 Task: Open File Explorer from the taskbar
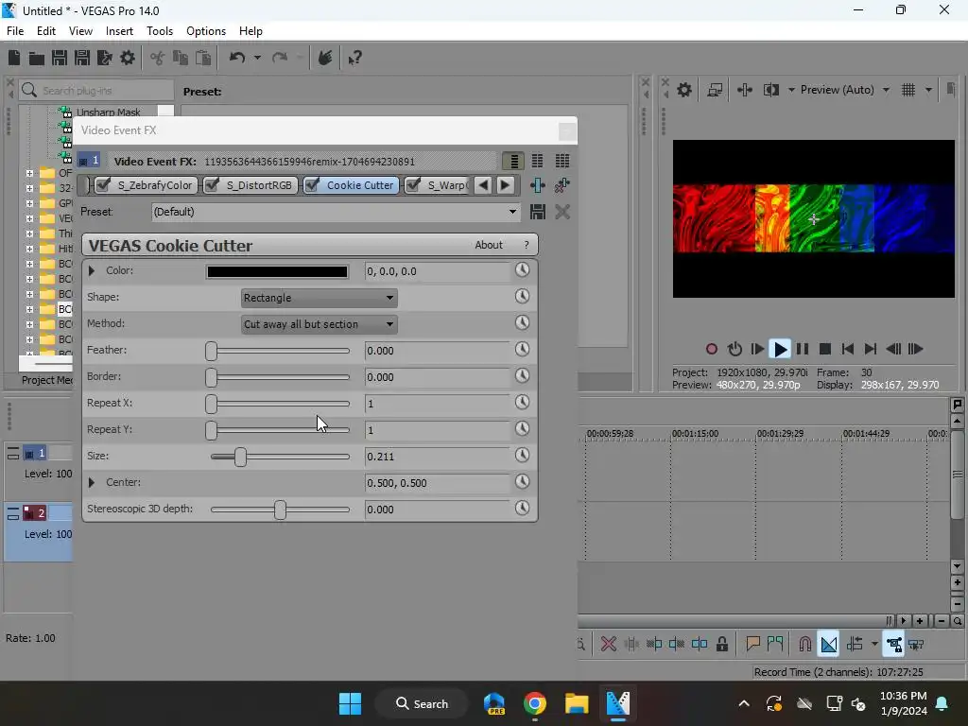click(x=577, y=703)
